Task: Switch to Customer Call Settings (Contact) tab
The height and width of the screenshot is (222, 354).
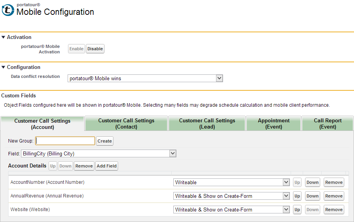Action: pos(126,123)
